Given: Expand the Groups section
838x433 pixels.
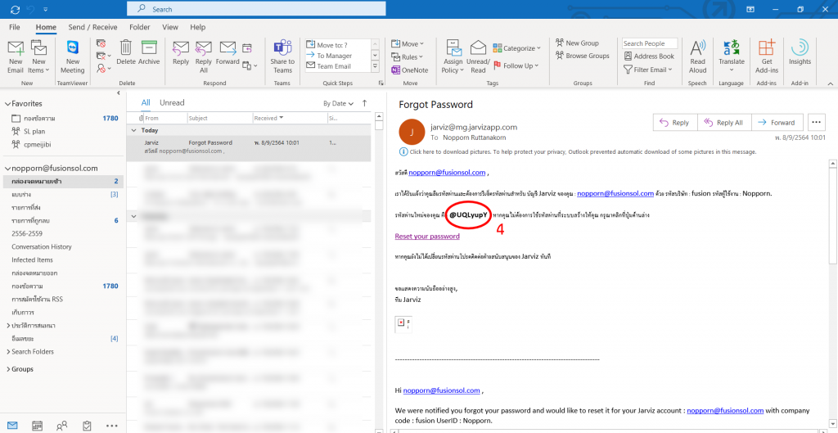Looking at the screenshot, I should pos(8,369).
